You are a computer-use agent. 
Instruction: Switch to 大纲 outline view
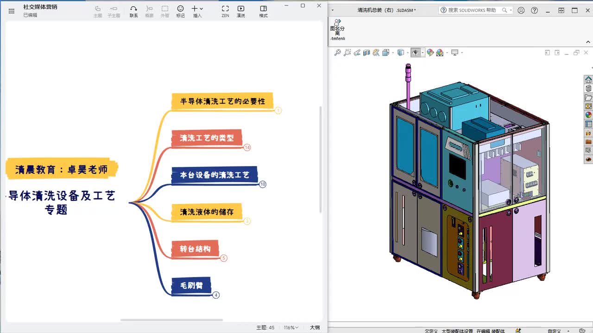[315, 327]
